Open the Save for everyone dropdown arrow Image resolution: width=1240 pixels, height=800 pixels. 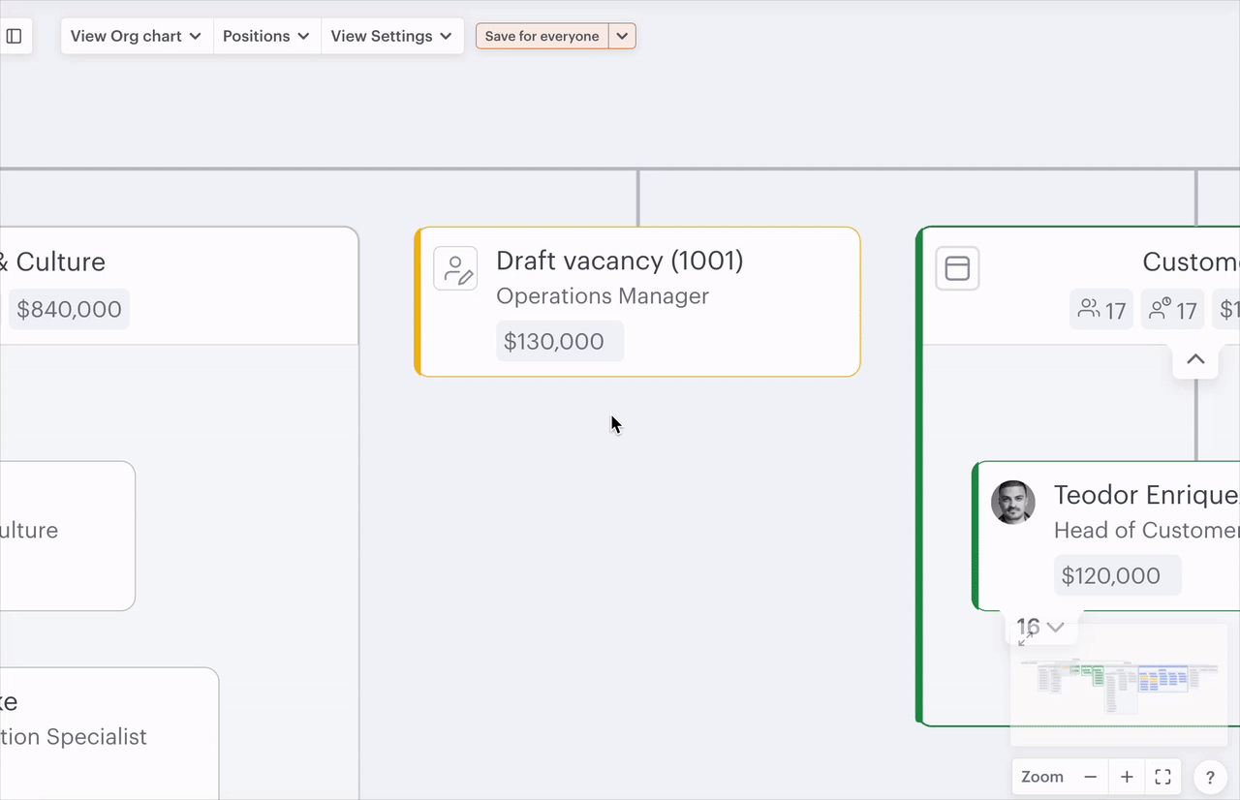pyautogui.click(x=622, y=37)
